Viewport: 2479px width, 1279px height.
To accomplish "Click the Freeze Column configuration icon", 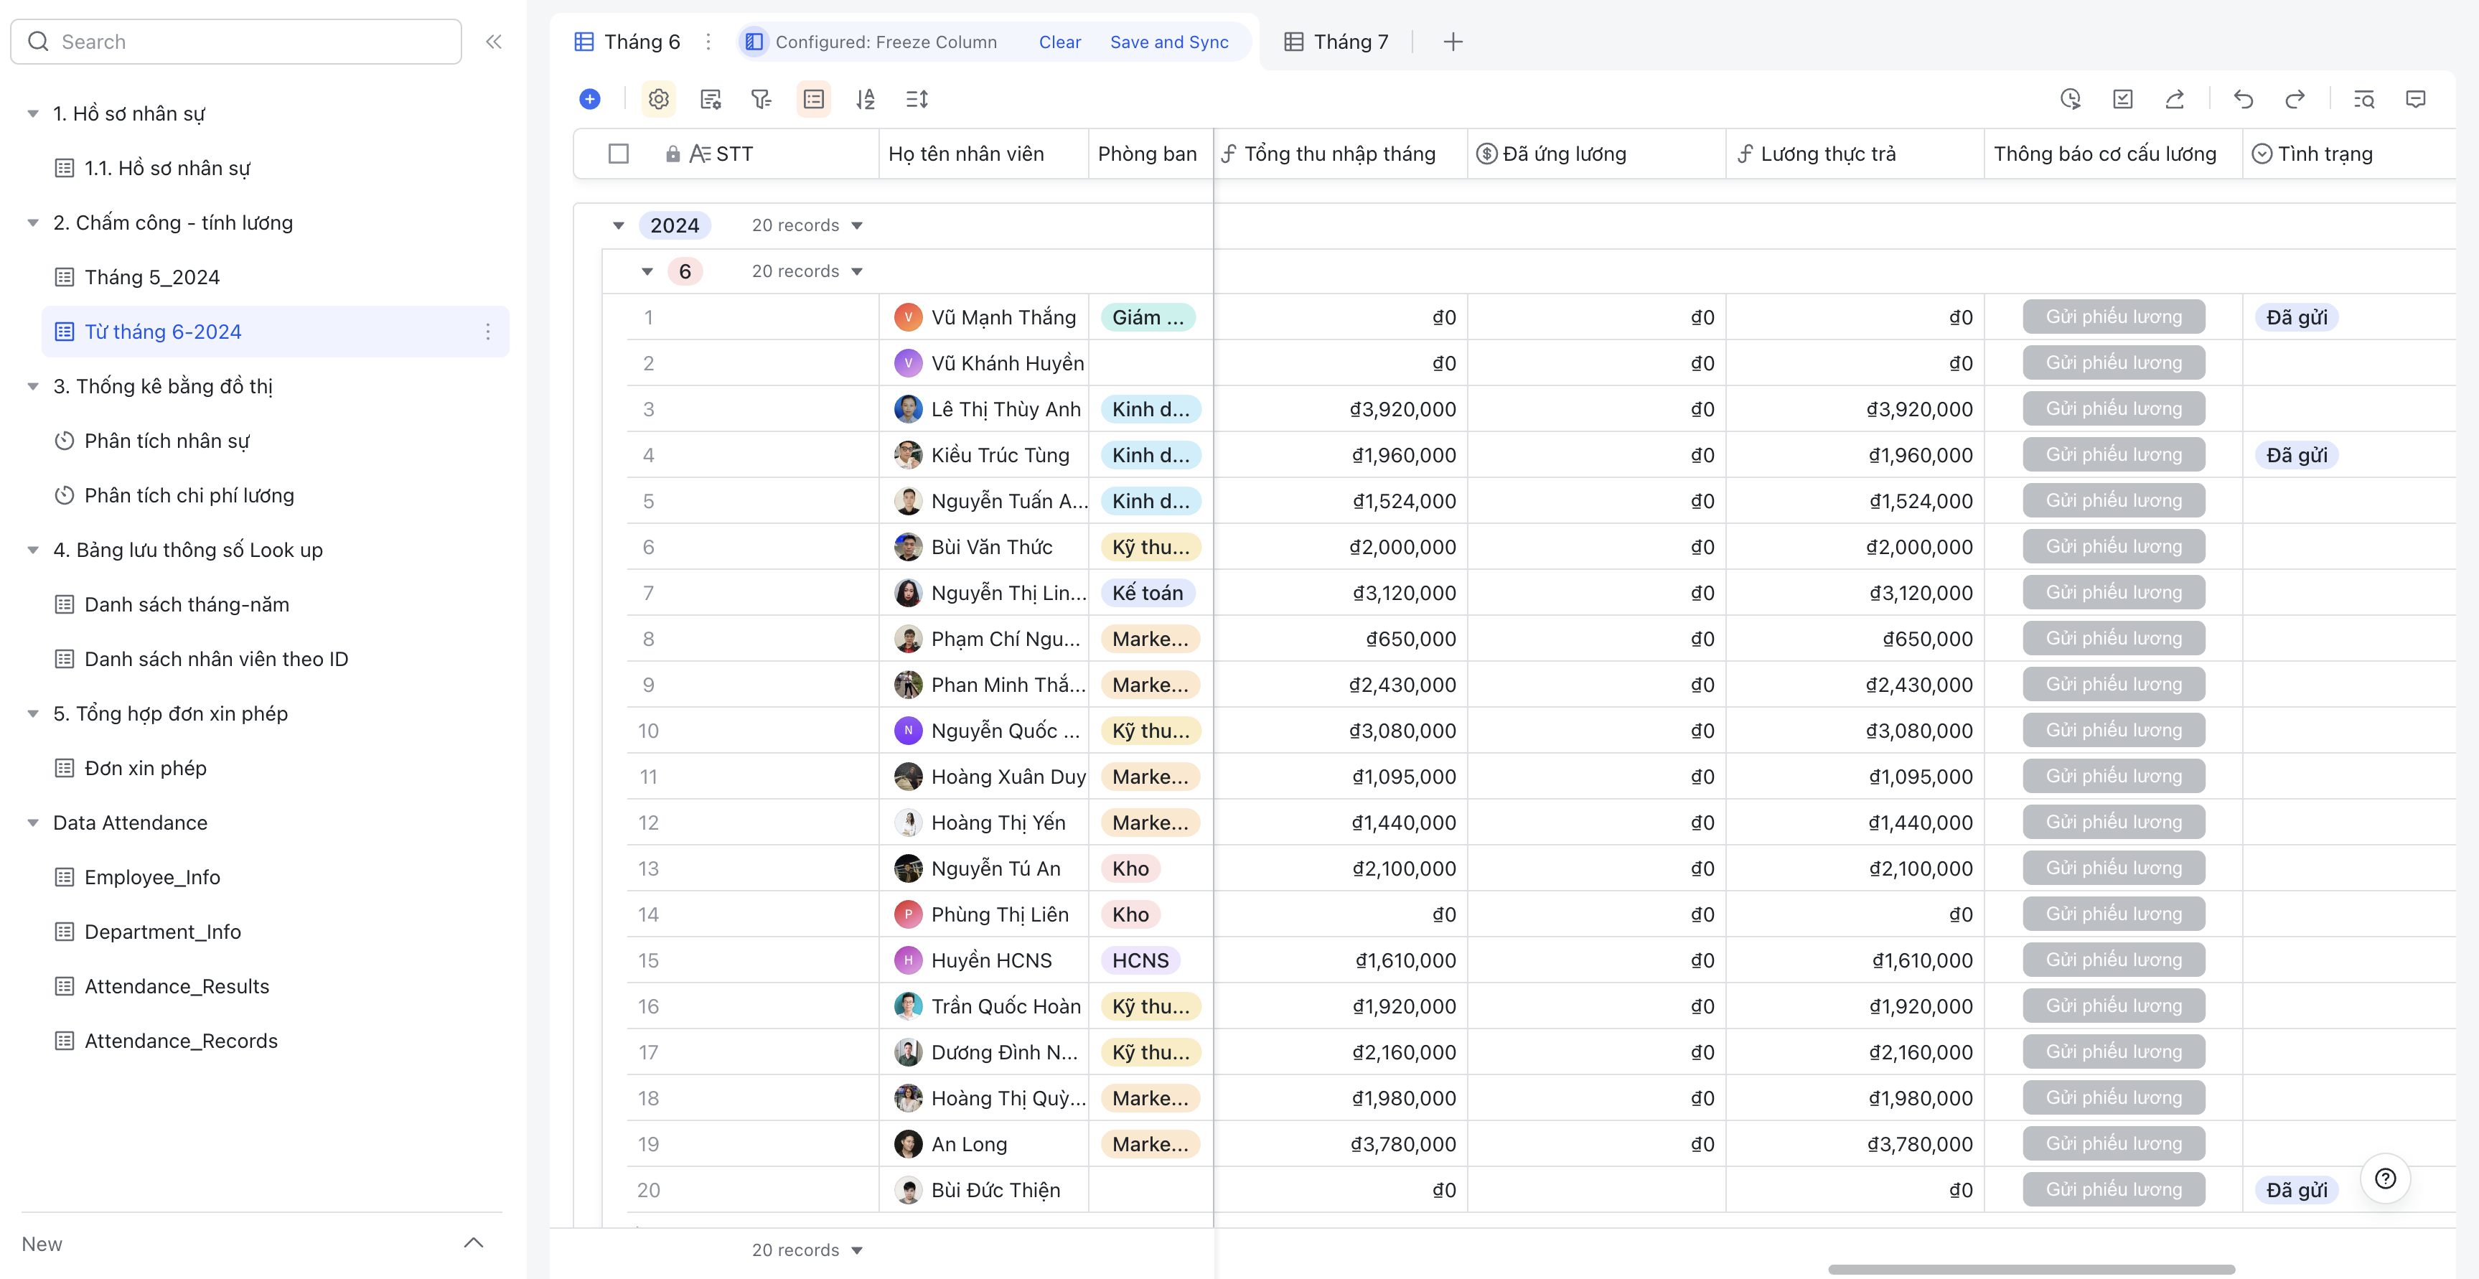I will pos(754,42).
